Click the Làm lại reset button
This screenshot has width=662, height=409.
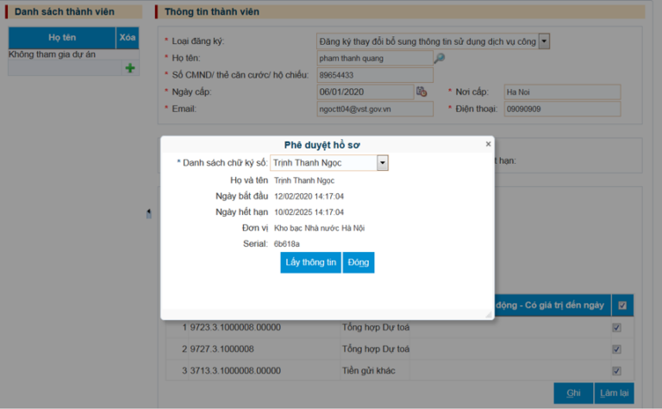[614, 393]
